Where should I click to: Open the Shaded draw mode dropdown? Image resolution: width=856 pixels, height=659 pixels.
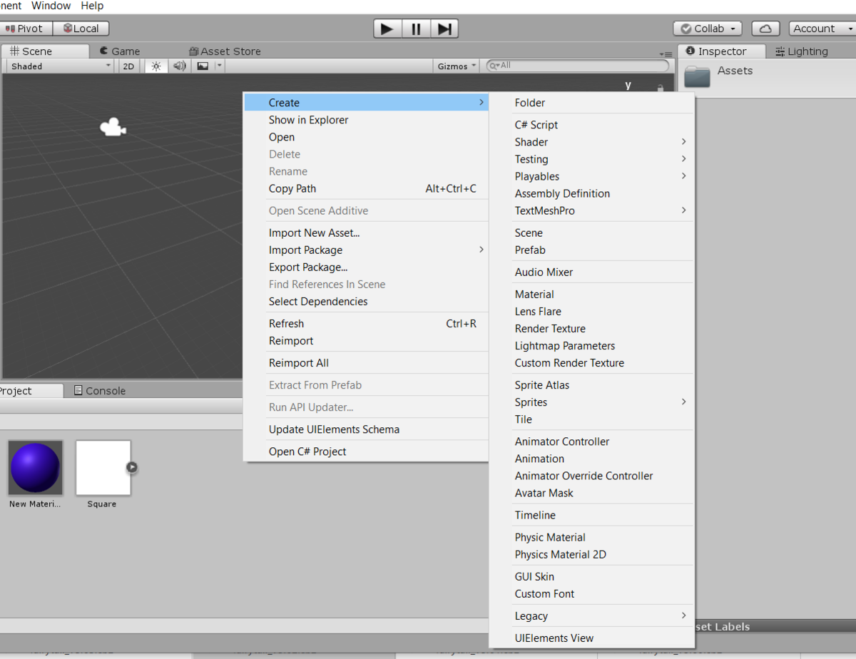pos(57,66)
